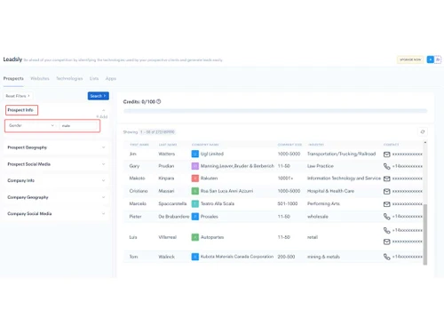The width and height of the screenshot is (444, 333).
Task: Click the Kubota Materials Canada Corporation icon
Action: pyautogui.click(x=195, y=257)
